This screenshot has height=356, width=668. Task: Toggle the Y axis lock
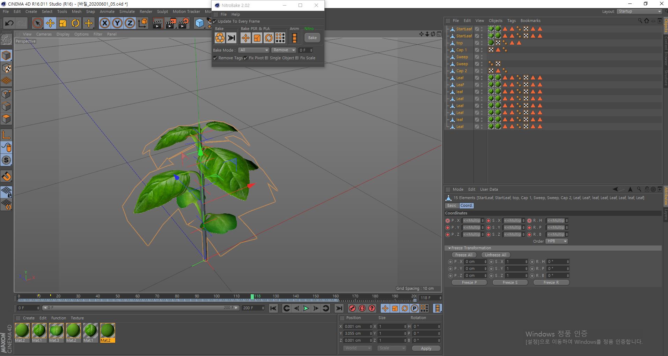[x=117, y=23]
